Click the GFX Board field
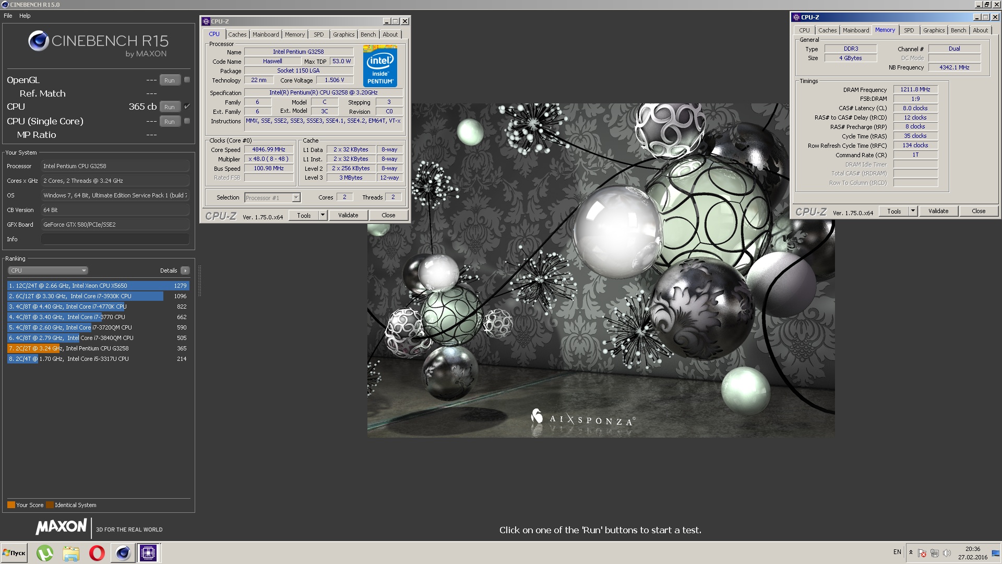Image resolution: width=1002 pixels, height=564 pixels. tap(115, 225)
